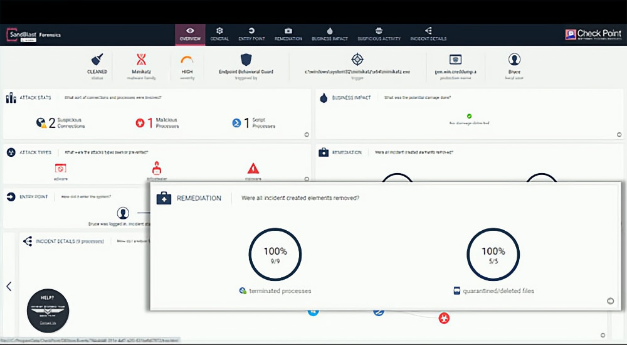The height and width of the screenshot is (345, 627).
Task: Click the Remediation popup medkit icon
Action: (x=164, y=198)
